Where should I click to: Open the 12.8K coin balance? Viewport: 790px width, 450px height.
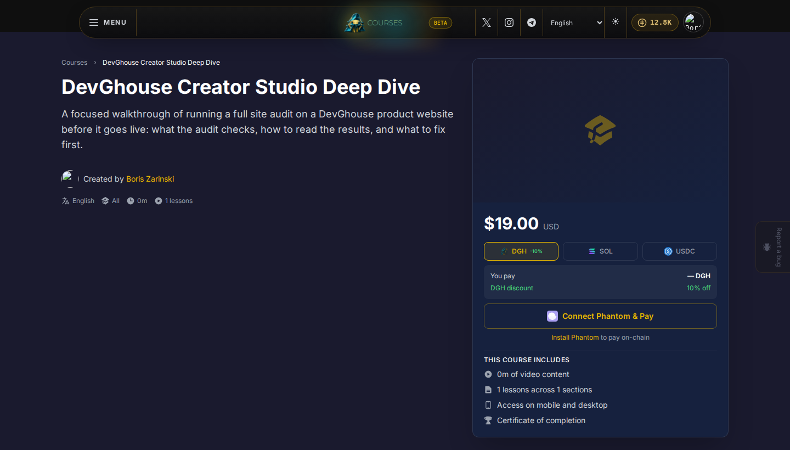(655, 22)
